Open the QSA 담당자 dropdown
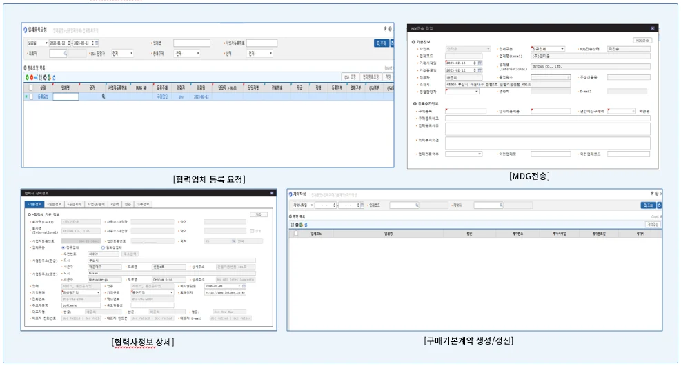Viewport: 681px width, 366px height. [123, 53]
